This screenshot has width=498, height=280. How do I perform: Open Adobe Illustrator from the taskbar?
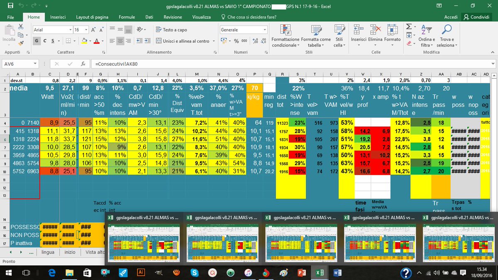click(x=140, y=273)
